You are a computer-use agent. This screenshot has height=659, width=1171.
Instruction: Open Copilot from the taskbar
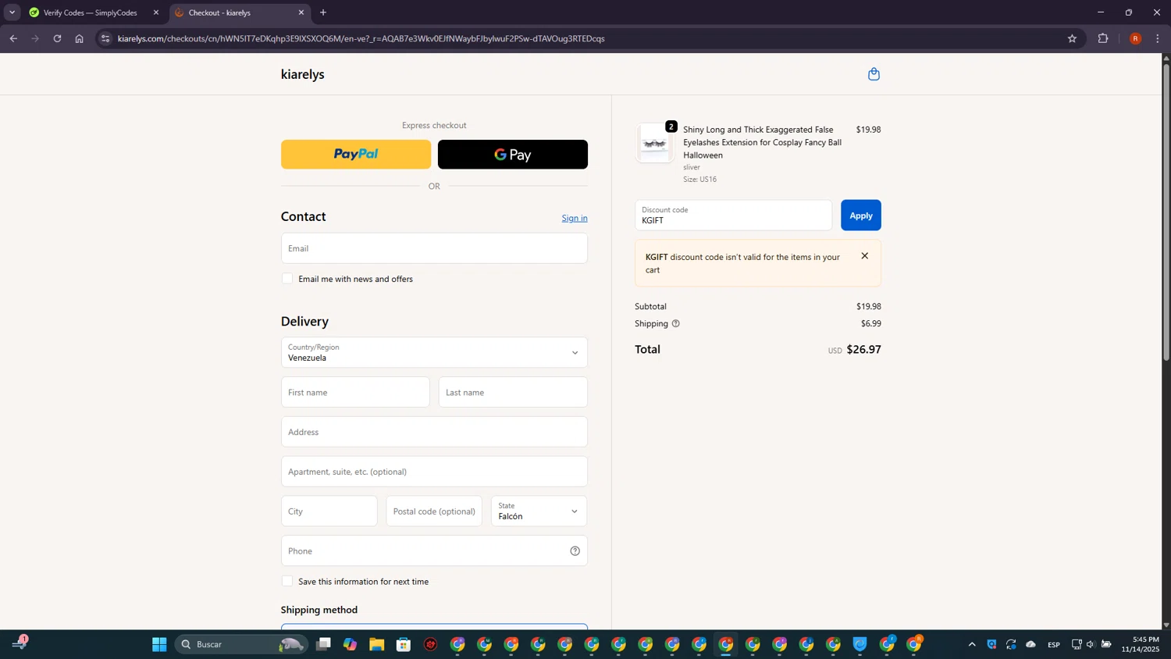(x=350, y=644)
